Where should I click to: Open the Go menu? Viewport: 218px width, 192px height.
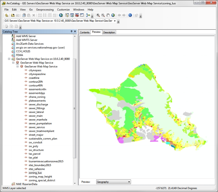[x=31, y=10]
